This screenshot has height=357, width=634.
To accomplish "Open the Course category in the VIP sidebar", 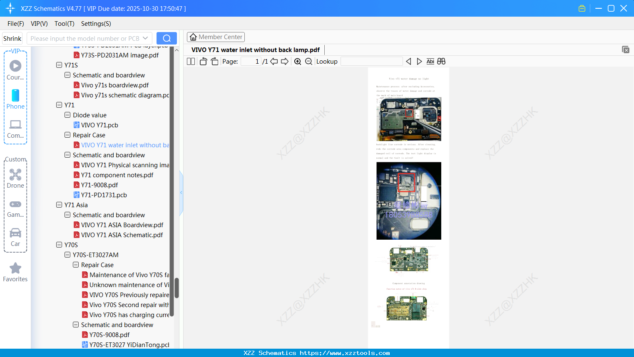I will [15, 70].
